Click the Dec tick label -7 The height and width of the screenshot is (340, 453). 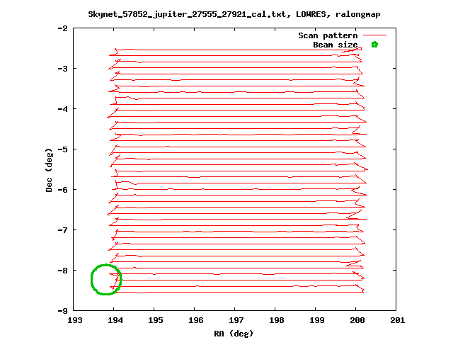63,230
